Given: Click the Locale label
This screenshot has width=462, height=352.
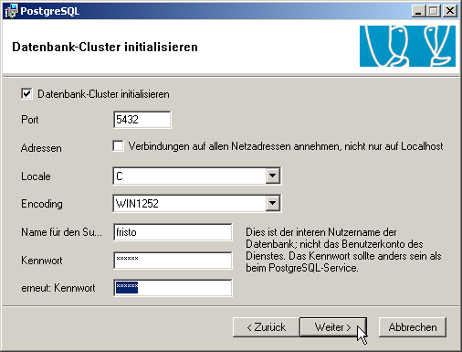Looking at the screenshot, I should (x=36, y=176).
